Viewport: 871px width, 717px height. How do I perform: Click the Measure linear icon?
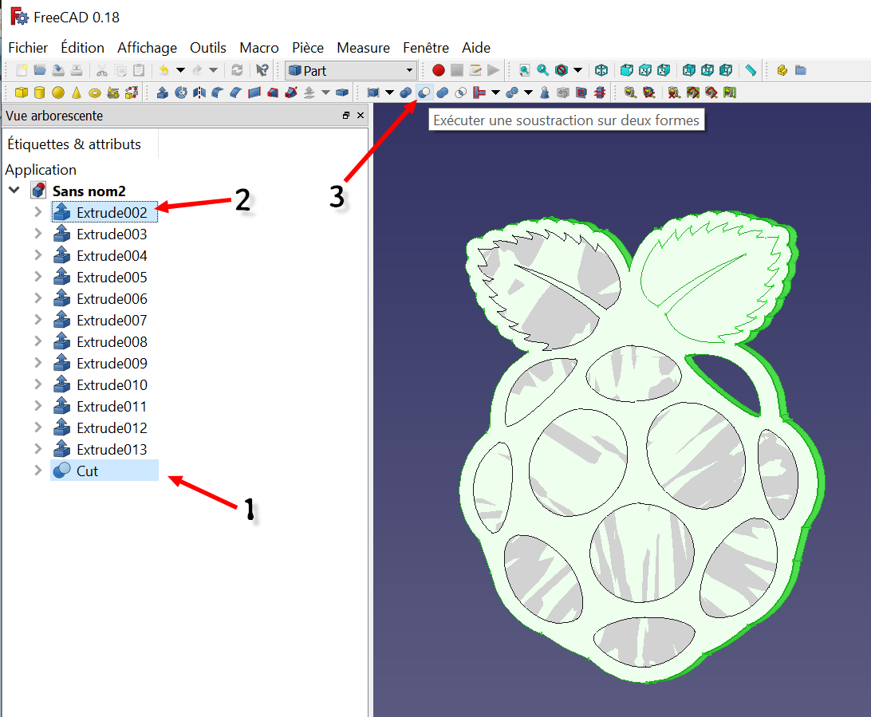(x=630, y=93)
